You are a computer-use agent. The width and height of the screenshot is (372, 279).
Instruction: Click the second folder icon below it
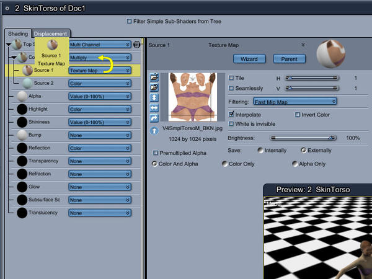pyautogui.click(x=154, y=87)
